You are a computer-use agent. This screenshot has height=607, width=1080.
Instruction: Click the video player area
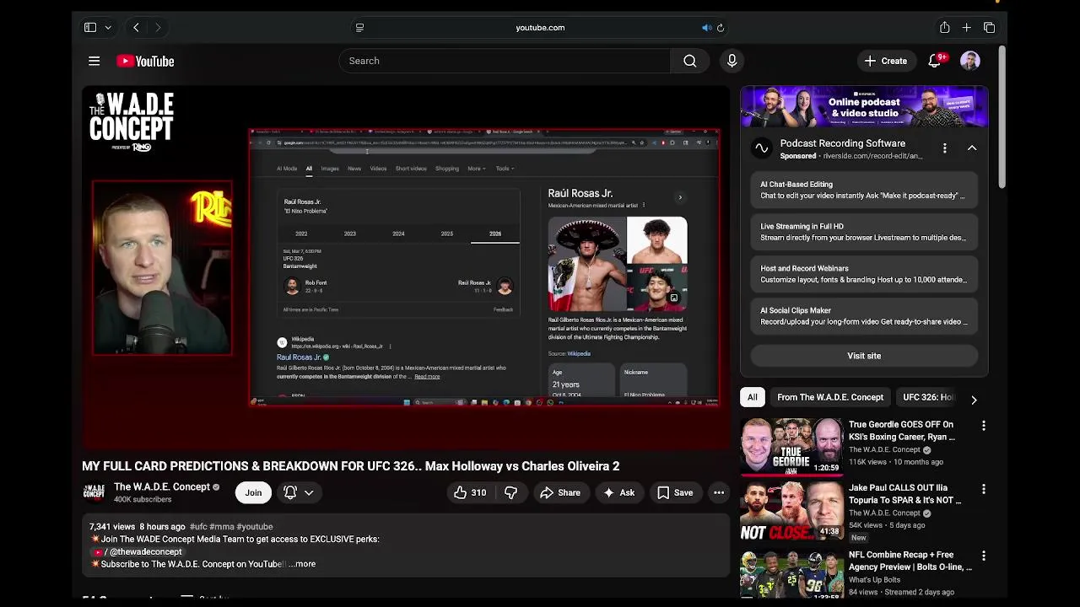(x=406, y=267)
